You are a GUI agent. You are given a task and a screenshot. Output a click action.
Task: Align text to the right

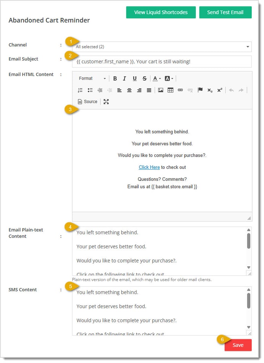click(139, 90)
